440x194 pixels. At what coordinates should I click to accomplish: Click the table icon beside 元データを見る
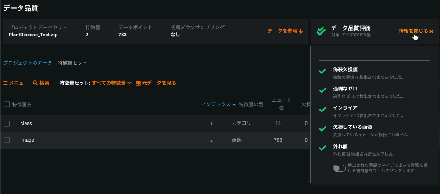pos(138,83)
